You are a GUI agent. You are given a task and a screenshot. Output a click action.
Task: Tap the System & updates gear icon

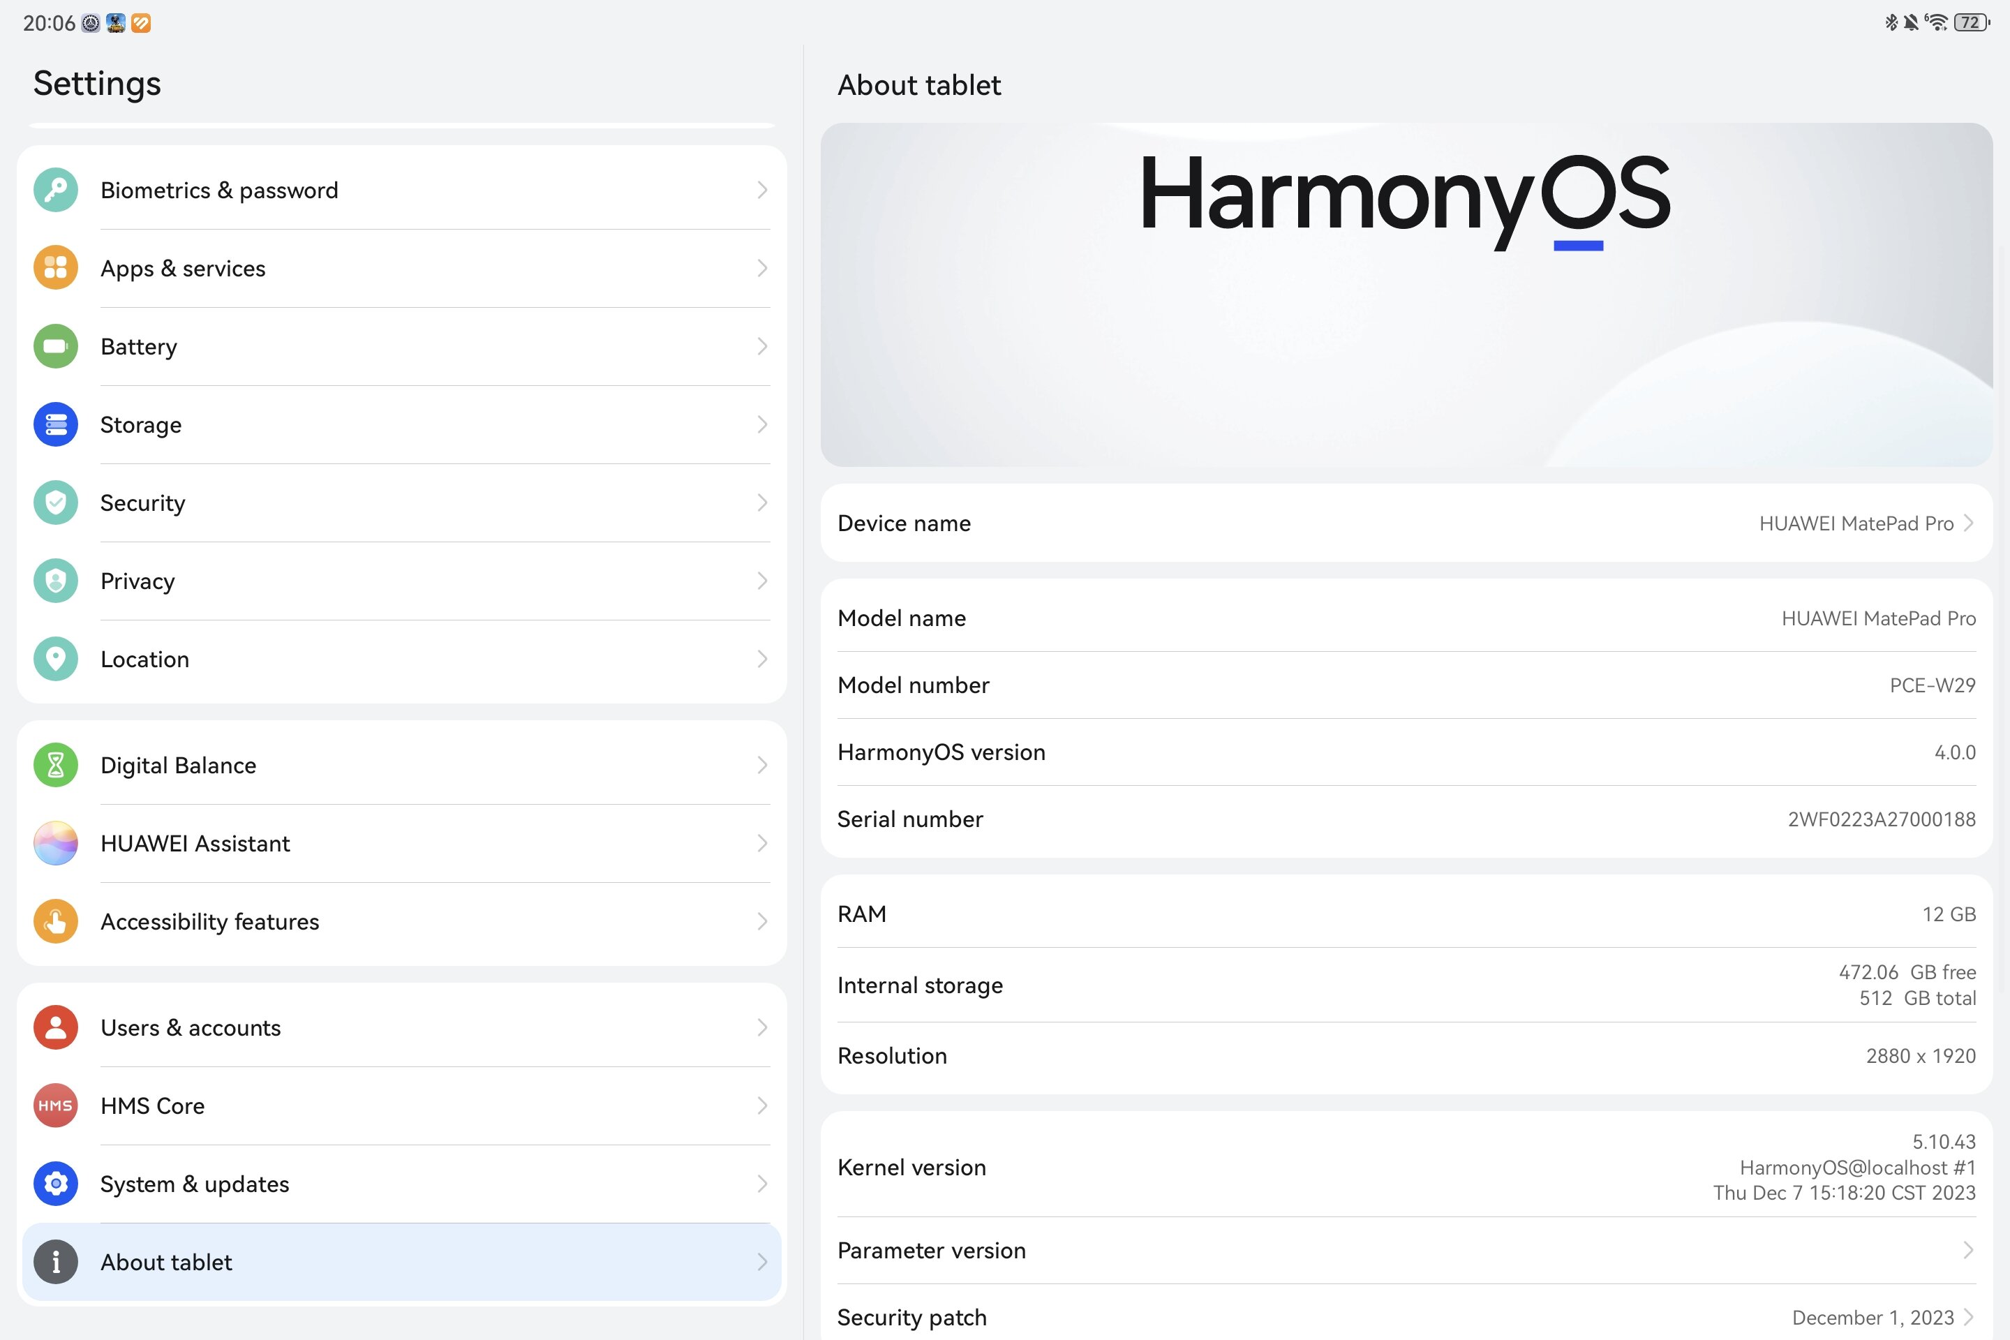(56, 1184)
